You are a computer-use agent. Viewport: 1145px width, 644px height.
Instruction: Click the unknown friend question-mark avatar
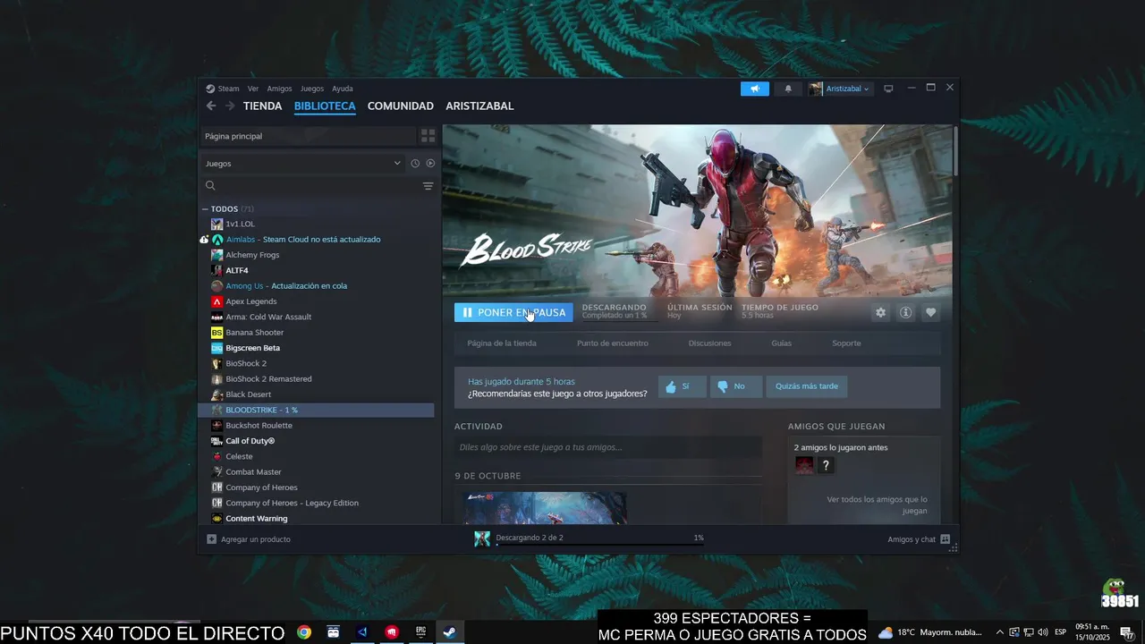(x=826, y=465)
